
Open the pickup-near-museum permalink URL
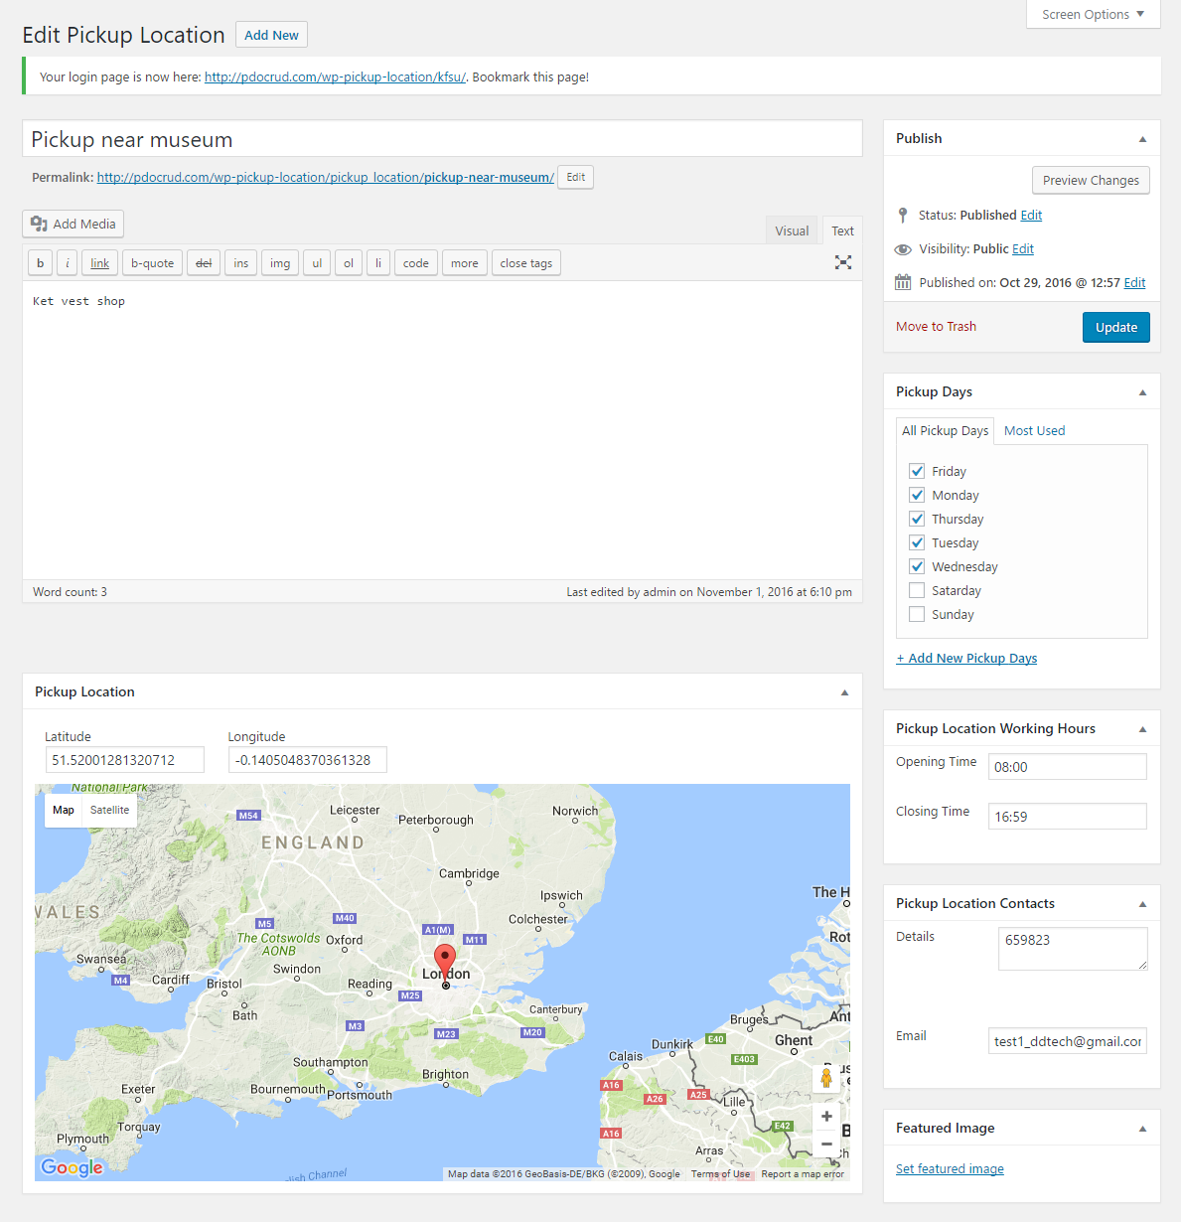[325, 177]
